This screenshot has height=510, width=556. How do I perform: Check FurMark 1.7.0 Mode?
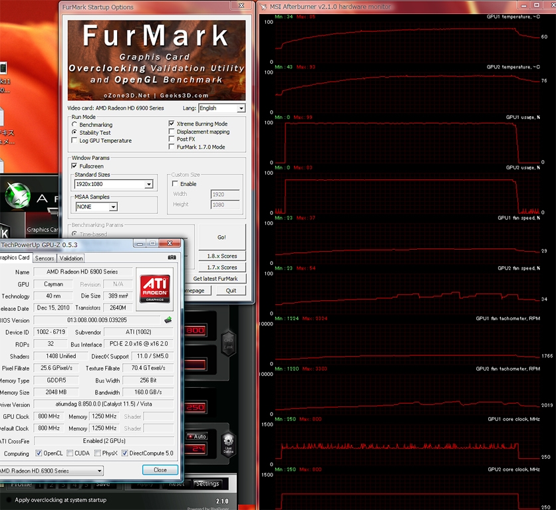pyautogui.click(x=172, y=147)
